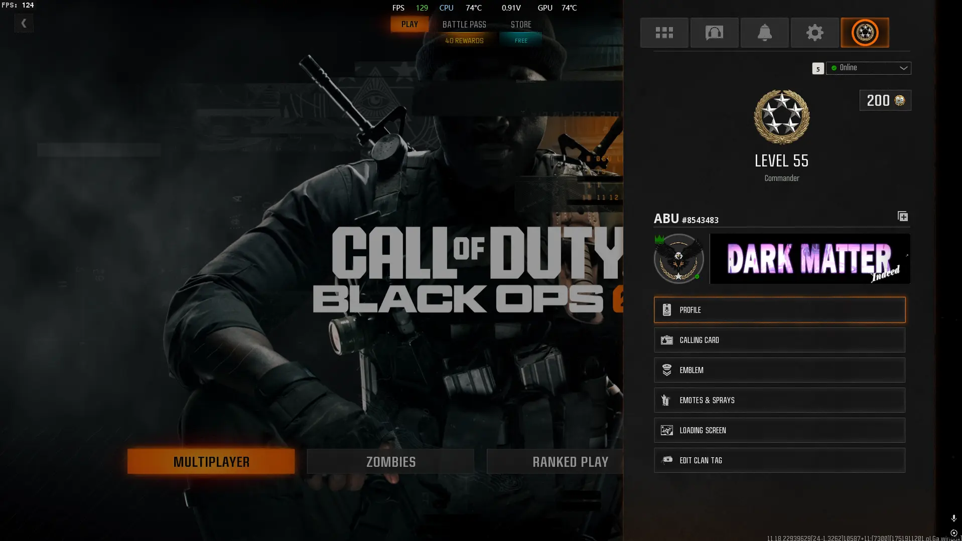Click the back arrow at top left

tap(24, 23)
